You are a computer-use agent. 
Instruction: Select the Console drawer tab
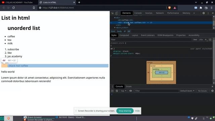click(119, 86)
